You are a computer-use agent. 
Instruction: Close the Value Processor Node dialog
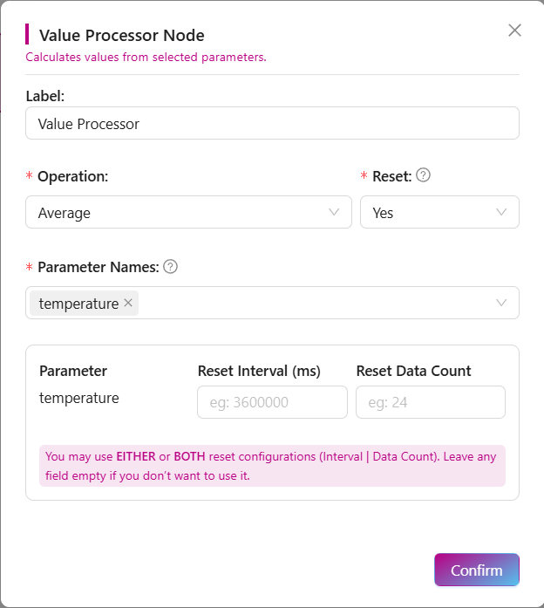pos(514,31)
